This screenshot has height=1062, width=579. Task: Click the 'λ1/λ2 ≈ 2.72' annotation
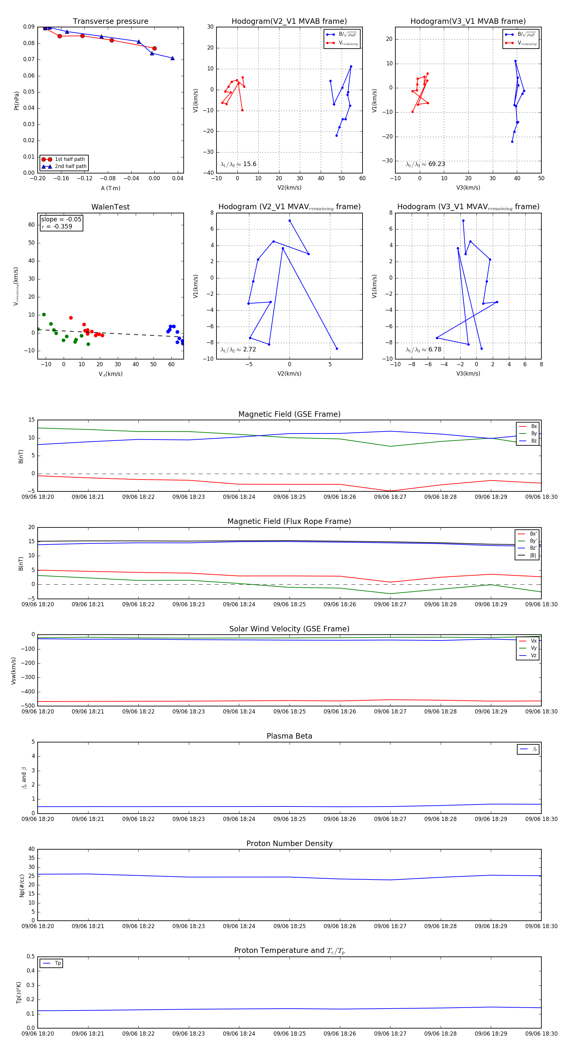(238, 349)
